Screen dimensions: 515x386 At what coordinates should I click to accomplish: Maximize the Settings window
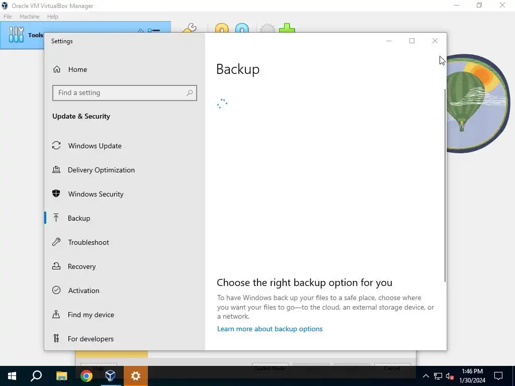[412, 41]
